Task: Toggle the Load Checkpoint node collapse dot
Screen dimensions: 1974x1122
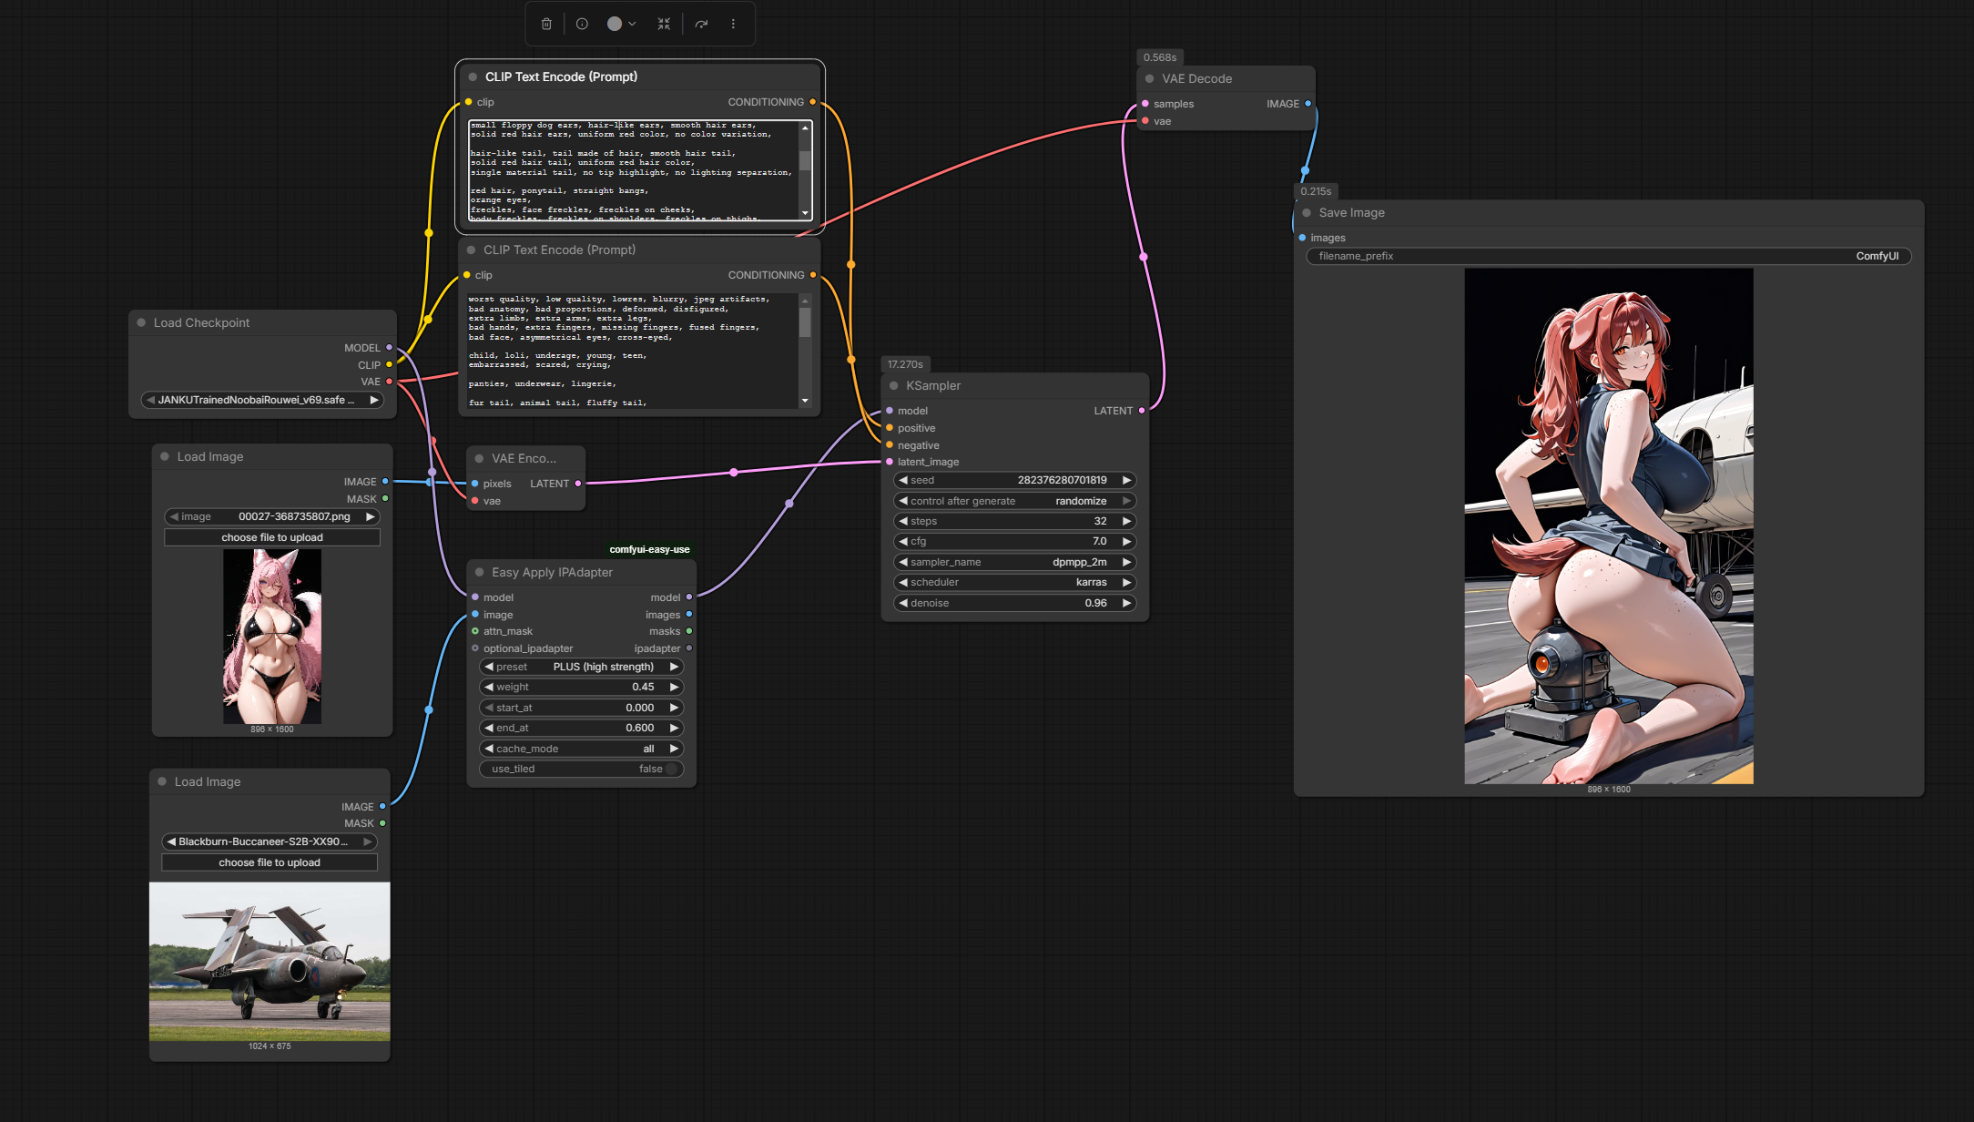Action: pyautogui.click(x=141, y=322)
